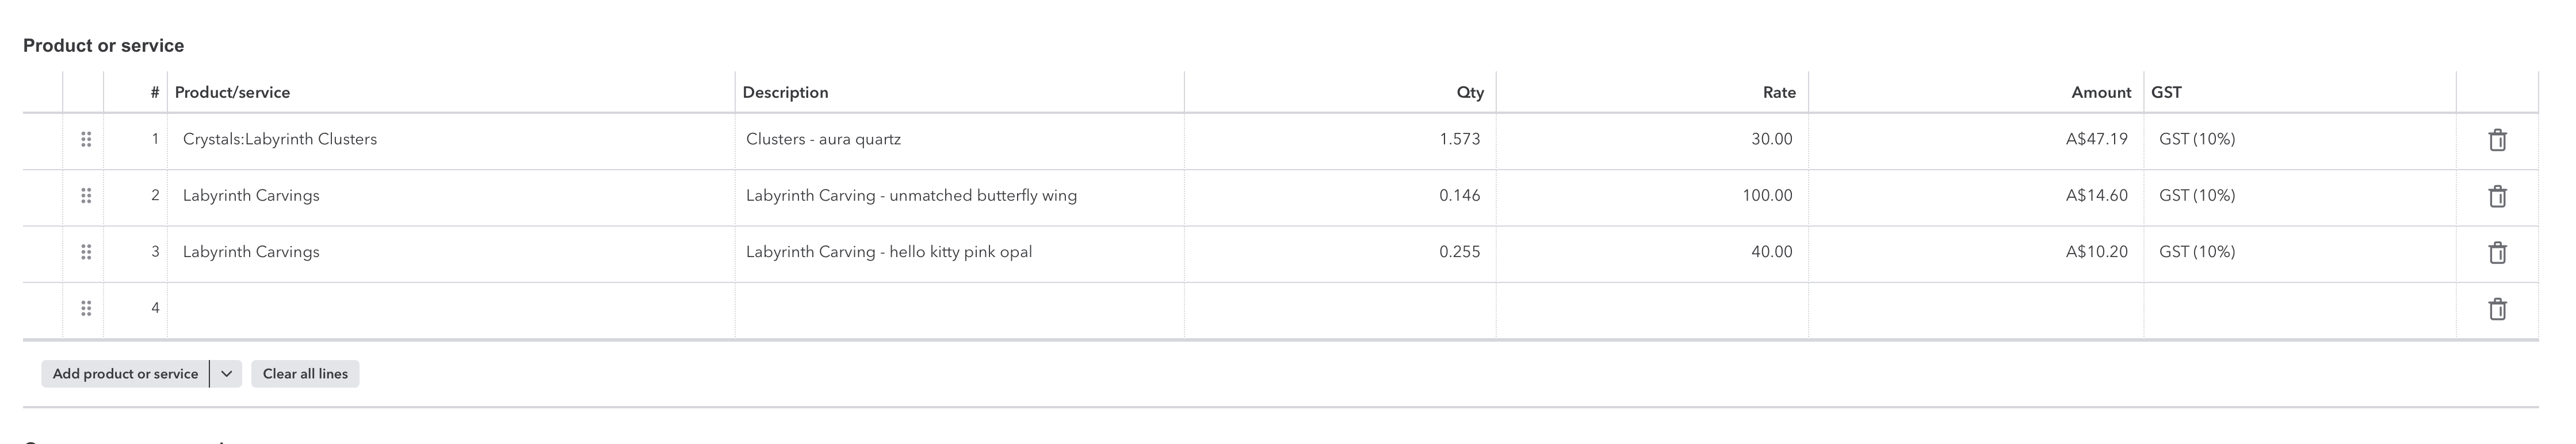Open Add product or service dropdown arrow
Viewport: 2576px width, 444px height.
click(226, 374)
